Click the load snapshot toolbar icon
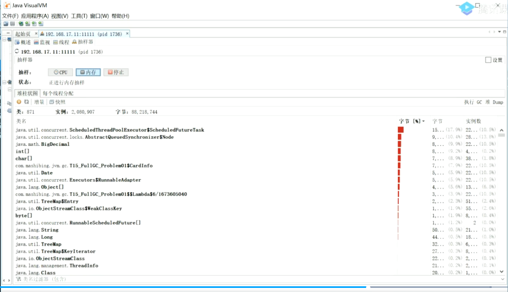 point(6,24)
